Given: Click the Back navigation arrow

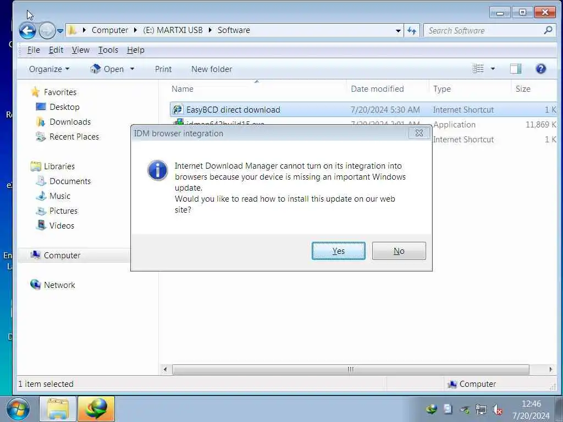Looking at the screenshot, I should point(27,31).
